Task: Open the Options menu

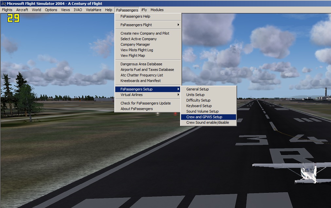Action: [x=51, y=10]
